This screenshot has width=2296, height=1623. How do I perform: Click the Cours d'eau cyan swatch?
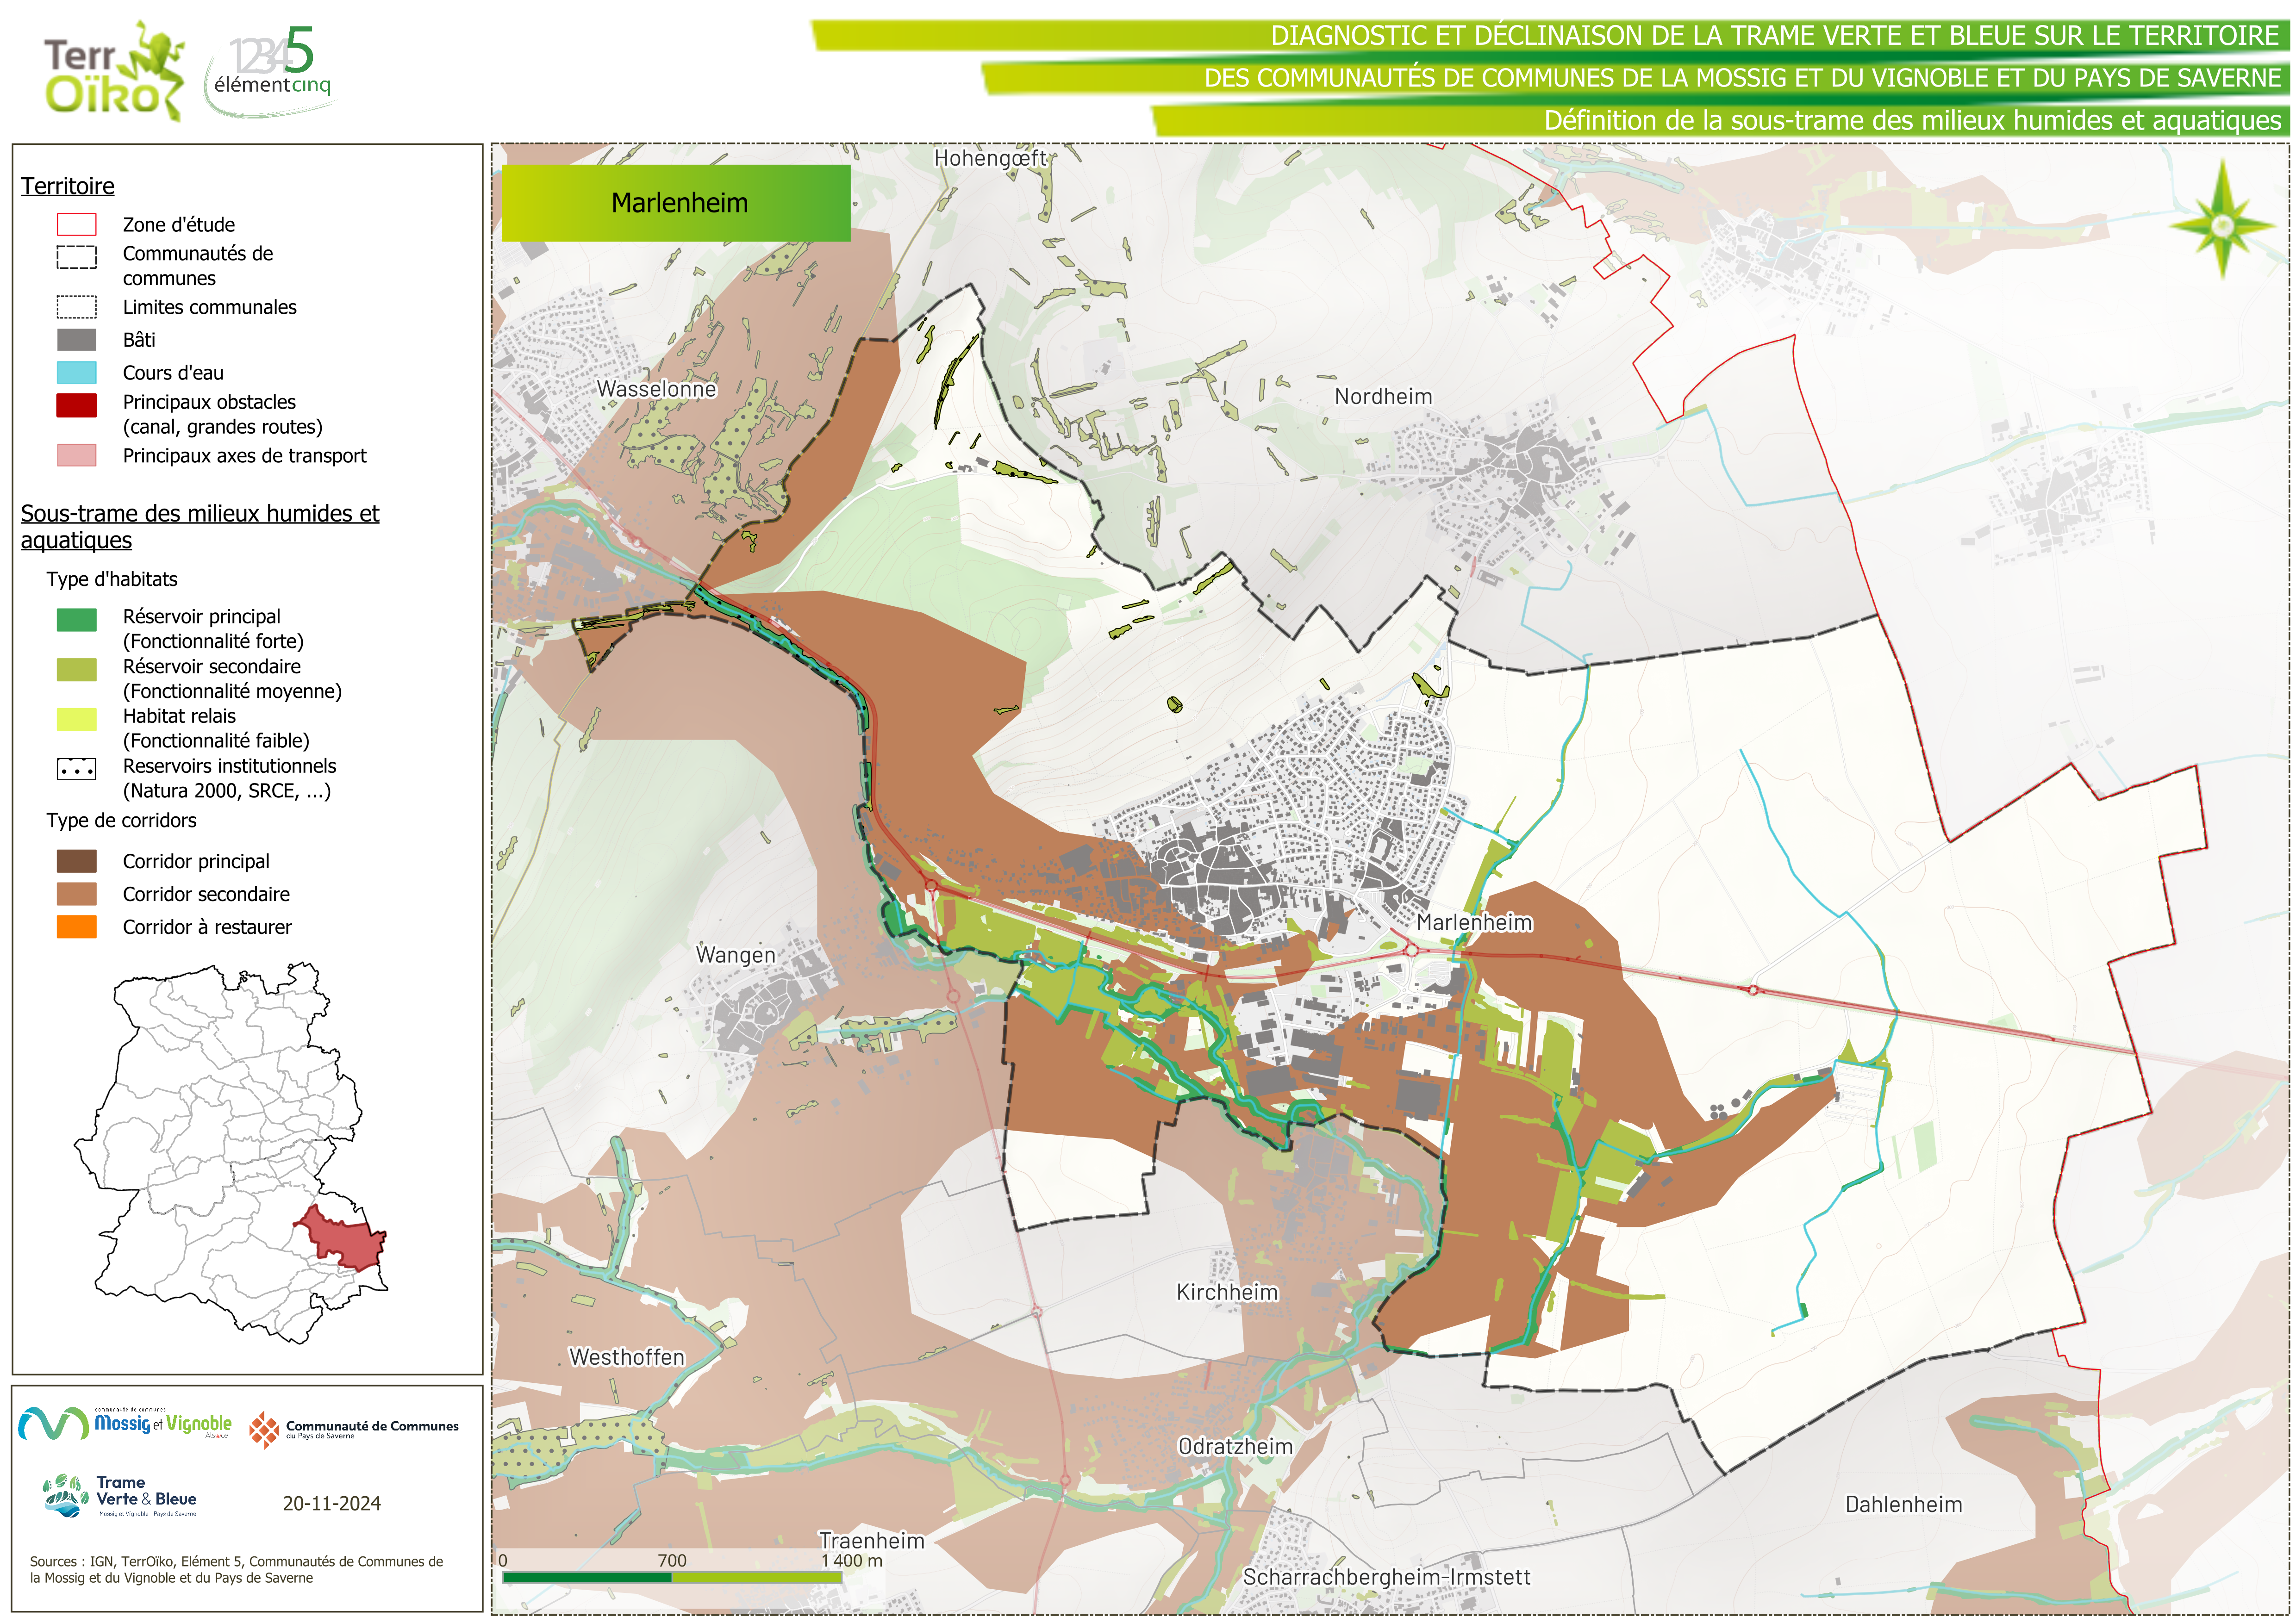pos(77,373)
